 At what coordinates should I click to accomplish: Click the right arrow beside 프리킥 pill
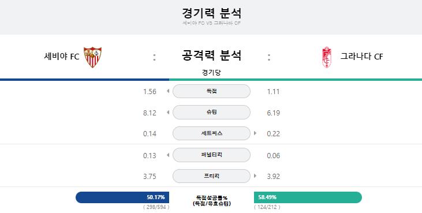point(255,176)
